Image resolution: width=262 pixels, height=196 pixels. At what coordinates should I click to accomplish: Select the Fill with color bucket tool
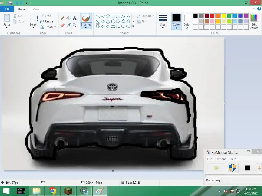[69, 18]
